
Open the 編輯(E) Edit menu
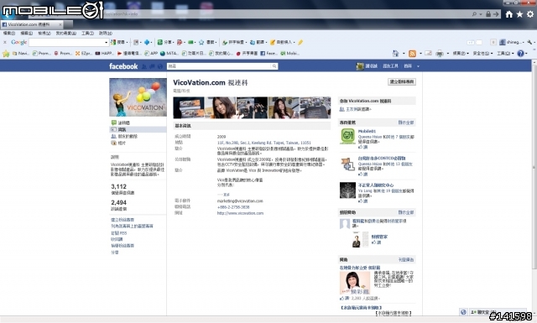pyautogui.click(x=26, y=34)
